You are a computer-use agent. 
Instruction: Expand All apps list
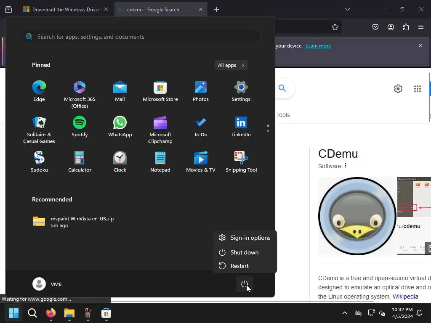pyautogui.click(x=231, y=65)
